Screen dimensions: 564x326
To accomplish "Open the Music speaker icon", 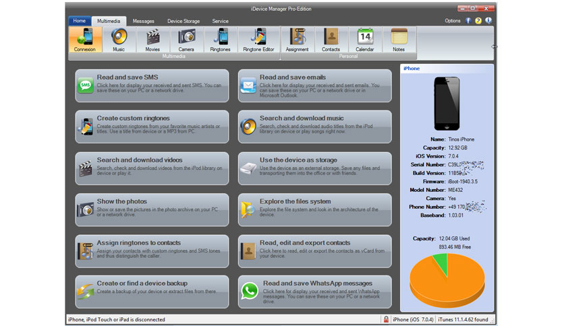I will 119,40.
